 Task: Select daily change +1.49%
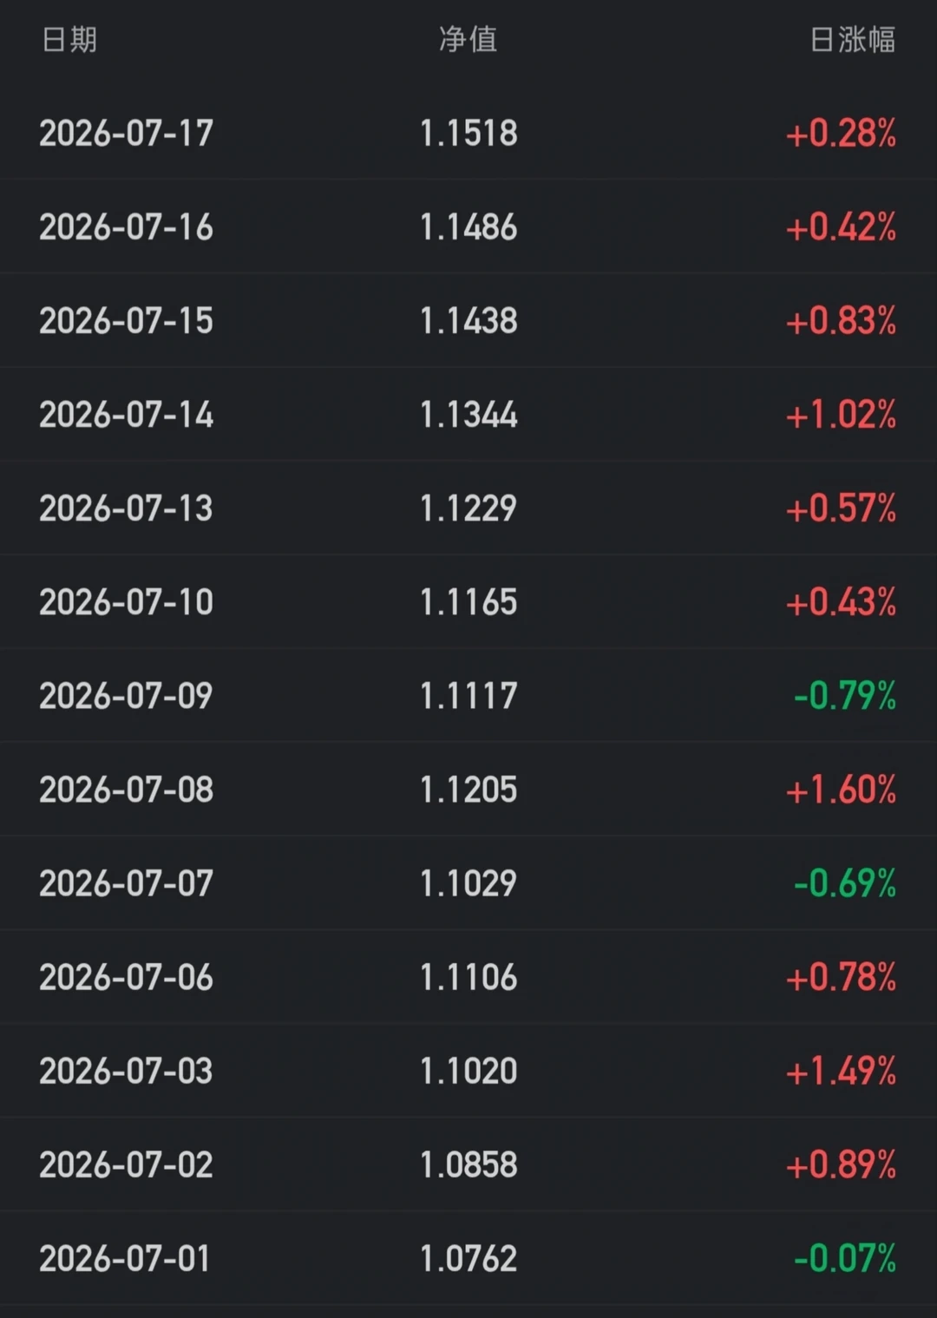[841, 1071]
